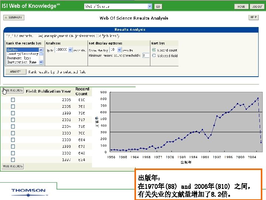Image resolution: width=266 pixels, height=200 pixels.
Task: Click the ANALYZE button
Action: point(16,71)
